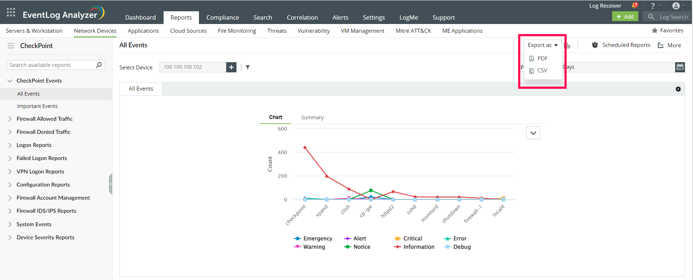The width and height of the screenshot is (693, 280).
Task: Click the add device plus icon
Action: (x=231, y=67)
